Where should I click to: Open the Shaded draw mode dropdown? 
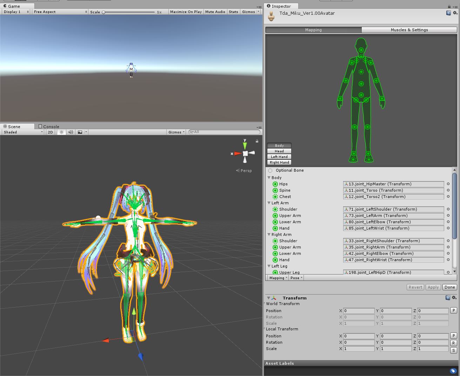coord(22,132)
